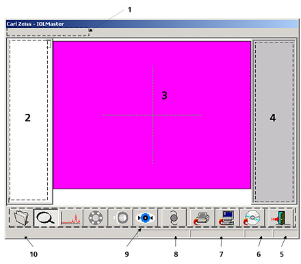Select the overview mode magnifier icon

pos(46,218)
